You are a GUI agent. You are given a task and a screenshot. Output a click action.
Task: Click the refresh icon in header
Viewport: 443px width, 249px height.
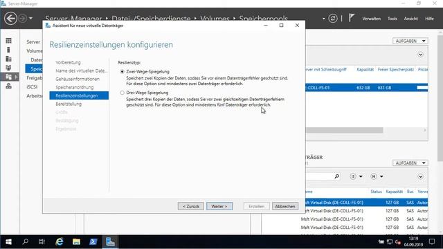pyautogui.click(x=333, y=19)
